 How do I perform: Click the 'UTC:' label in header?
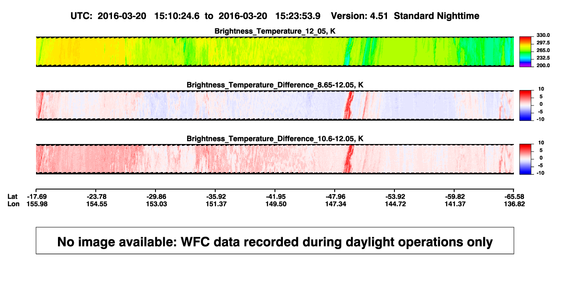(x=81, y=16)
